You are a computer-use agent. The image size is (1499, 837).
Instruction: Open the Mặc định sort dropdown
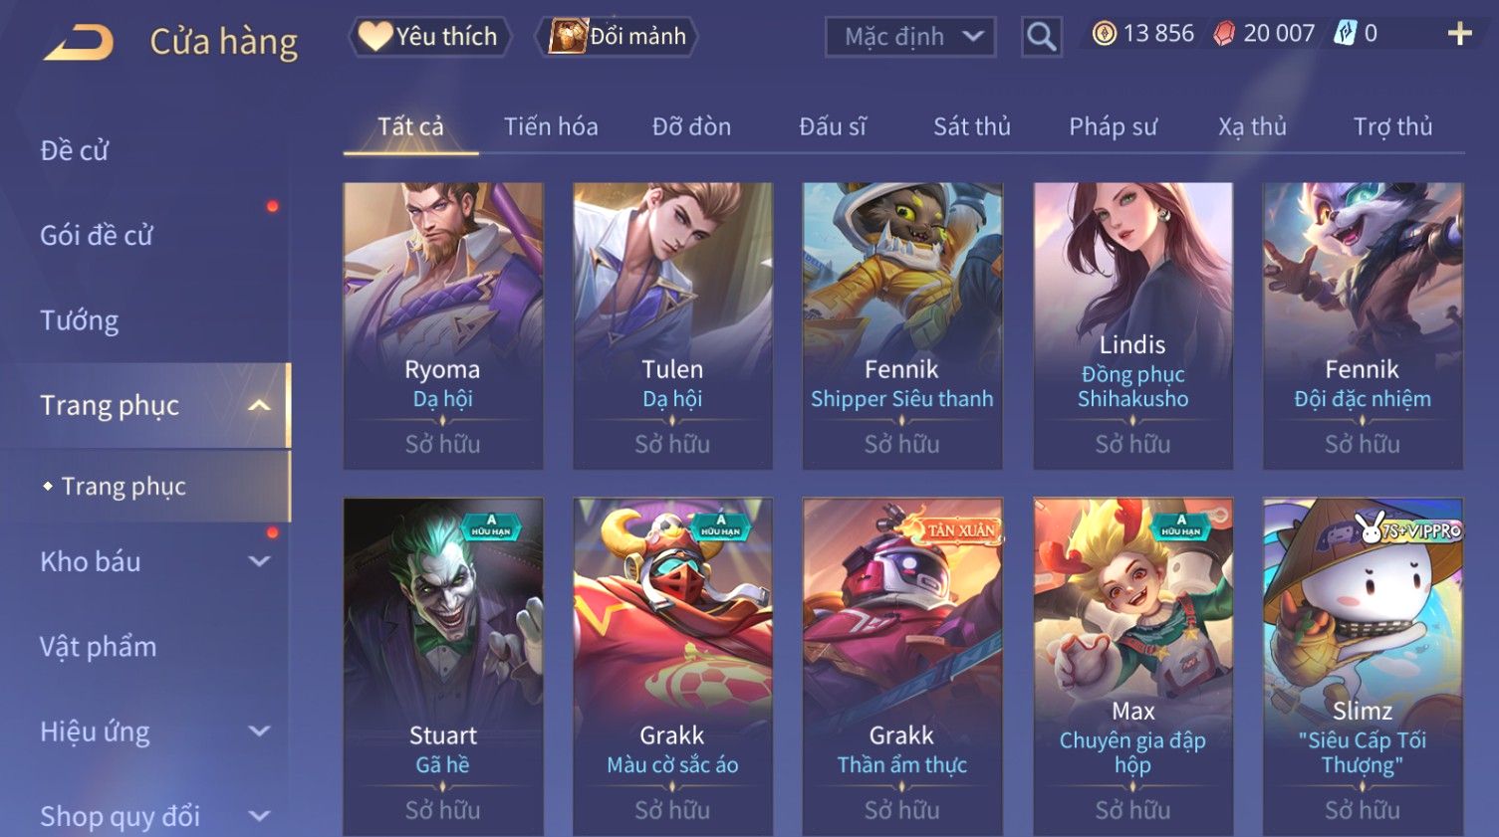(910, 37)
